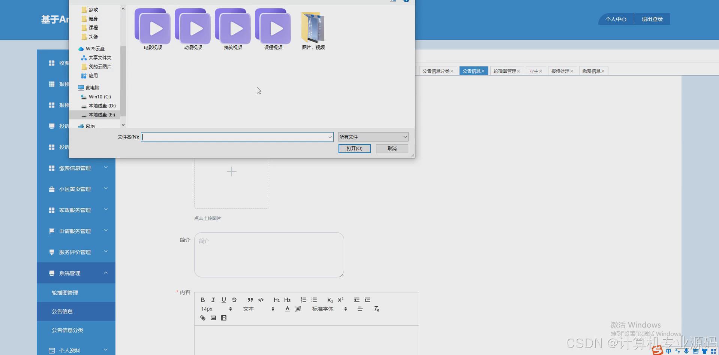Click 打开(O) in the file dialog
Image resolution: width=719 pixels, height=355 pixels.
click(355, 149)
